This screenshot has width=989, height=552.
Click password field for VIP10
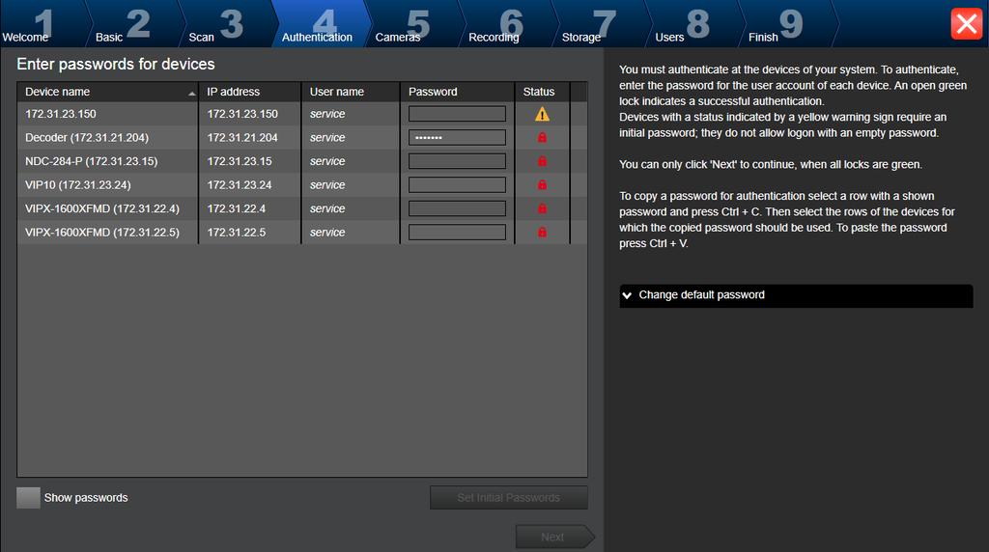[x=457, y=184]
